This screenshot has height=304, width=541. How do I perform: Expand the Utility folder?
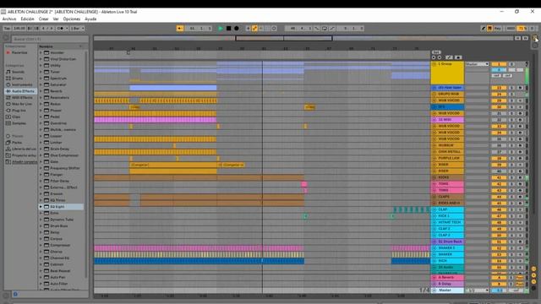(x=41, y=66)
